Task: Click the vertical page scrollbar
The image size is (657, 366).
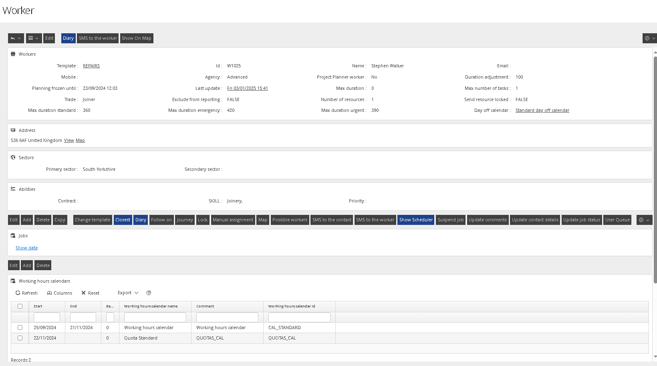Action: (x=655, y=168)
